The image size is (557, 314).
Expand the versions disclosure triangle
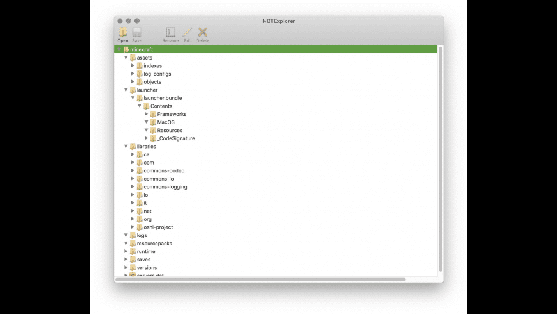125,267
